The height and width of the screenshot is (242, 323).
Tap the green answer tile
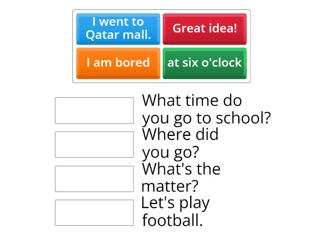tap(205, 63)
